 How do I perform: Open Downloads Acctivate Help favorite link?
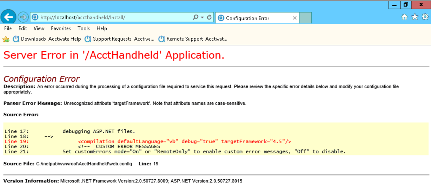(x=47, y=39)
